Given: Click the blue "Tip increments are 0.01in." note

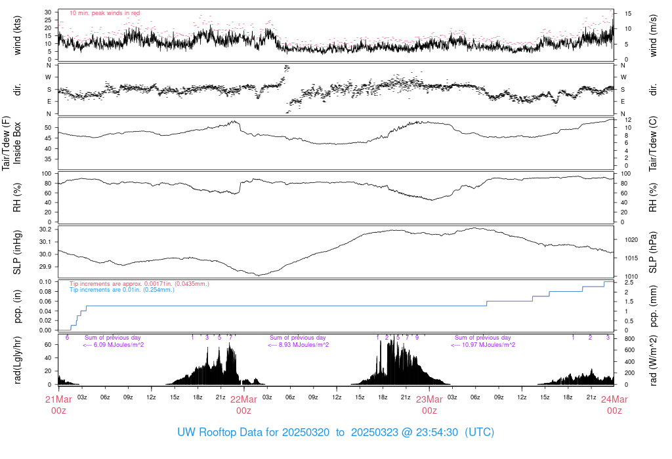Looking at the screenshot, I should 121,289.
